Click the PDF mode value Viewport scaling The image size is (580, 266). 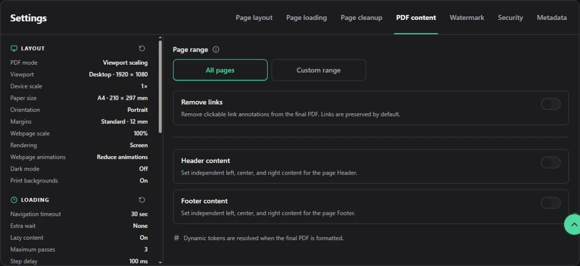click(126, 63)
